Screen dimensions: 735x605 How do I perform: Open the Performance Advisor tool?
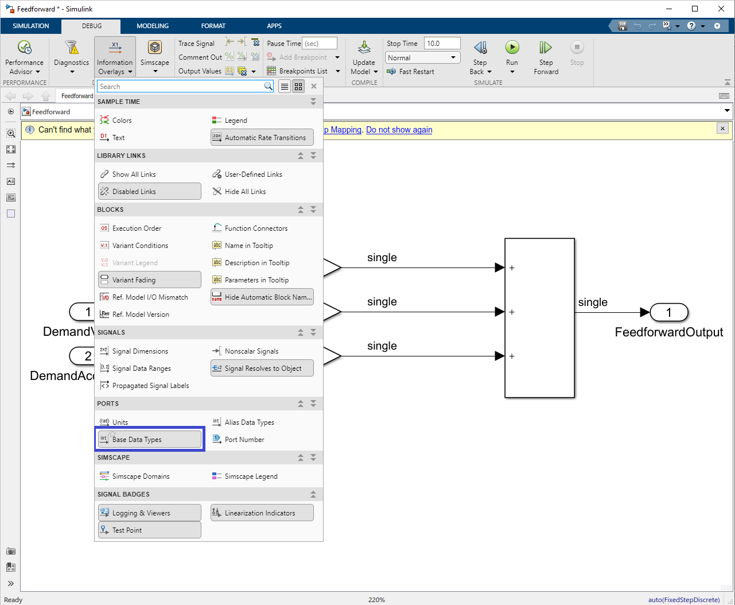[24, 56]
